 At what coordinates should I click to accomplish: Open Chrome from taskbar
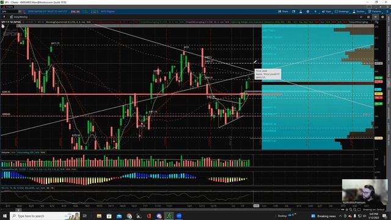[129, 216]
